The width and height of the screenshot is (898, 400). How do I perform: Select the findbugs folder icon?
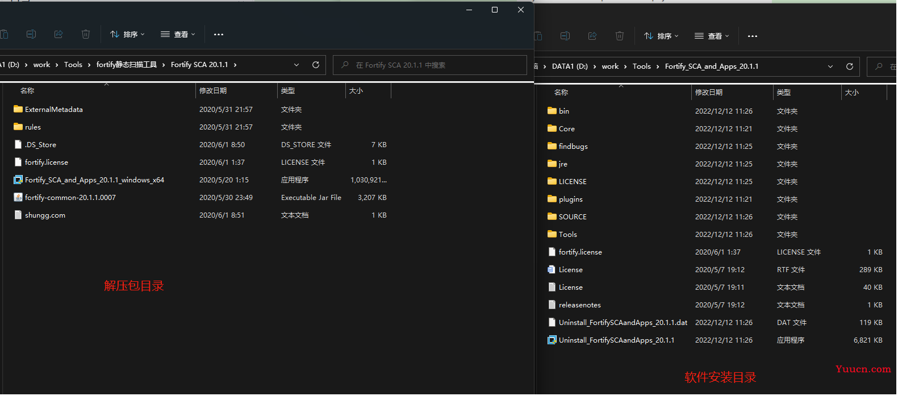point(552,146)
